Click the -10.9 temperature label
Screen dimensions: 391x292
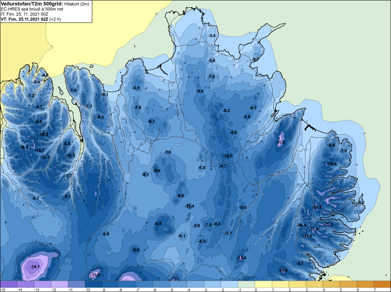[x=283, y=271]
